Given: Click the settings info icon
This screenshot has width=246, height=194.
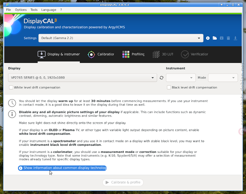Looking at the screenshot, I should (208, 38).
